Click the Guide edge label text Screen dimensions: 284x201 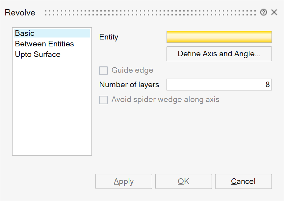132,70
